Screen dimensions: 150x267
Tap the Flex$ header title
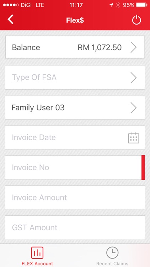point(75,20)
